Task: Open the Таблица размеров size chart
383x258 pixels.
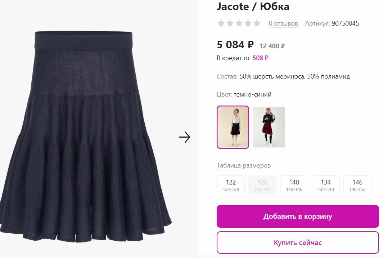Action: click(244, 165)
